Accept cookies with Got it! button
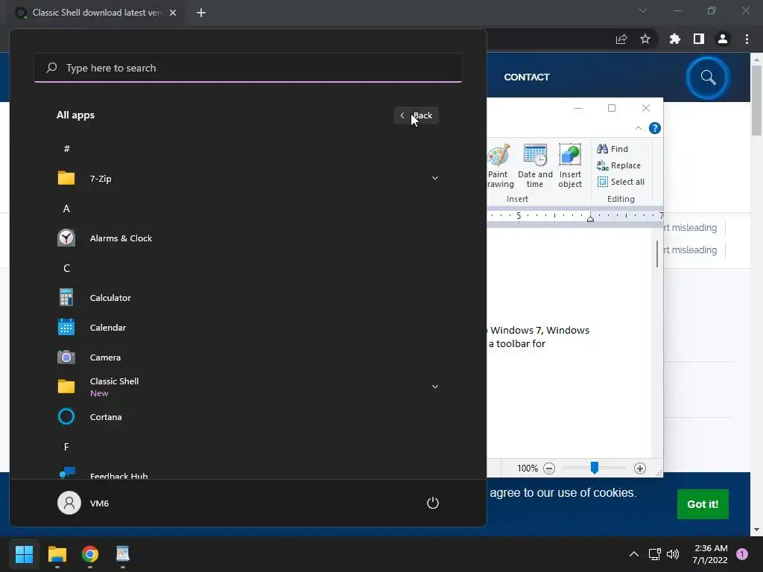The image size is (763, 572). [703, 504]
